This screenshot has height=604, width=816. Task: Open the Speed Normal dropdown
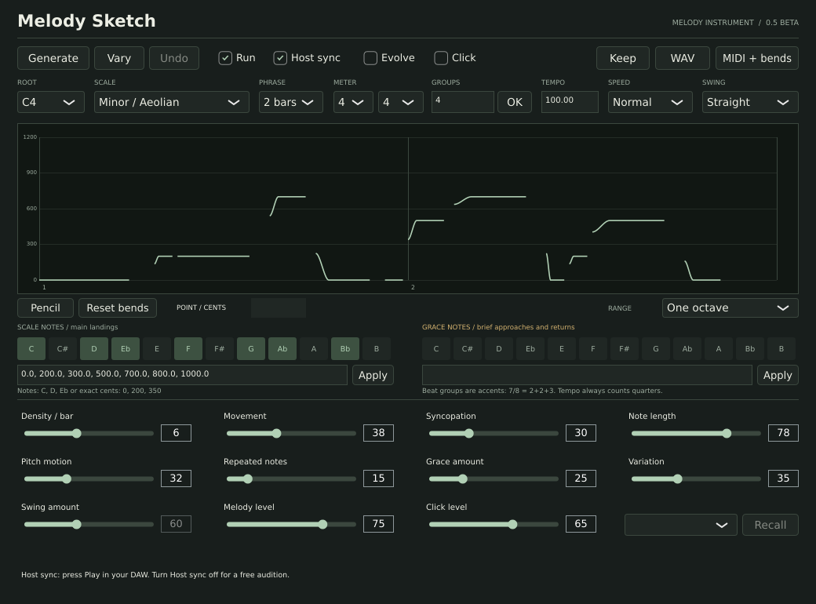[x=650, y=102]
